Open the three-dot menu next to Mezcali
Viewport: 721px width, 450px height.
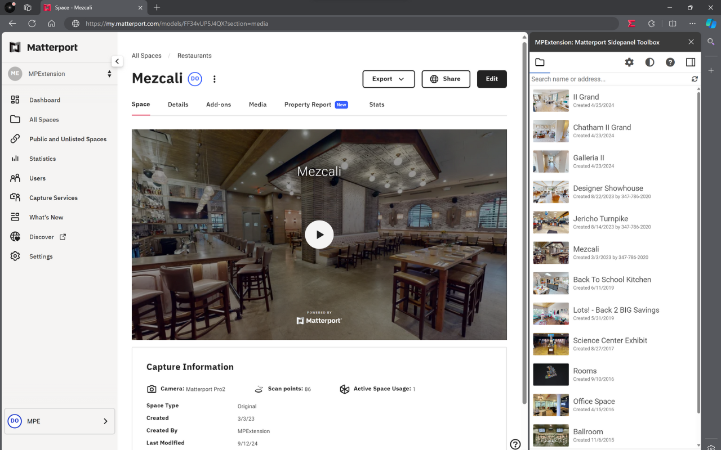click(215, 79)
